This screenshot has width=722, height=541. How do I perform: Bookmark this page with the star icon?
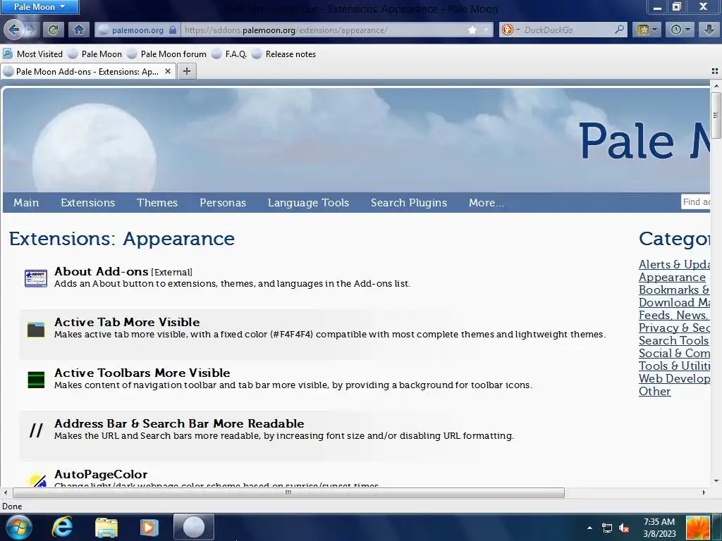(x=472, y=30)
